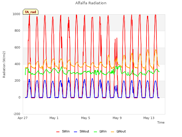Click the 600 y-axis value
The height and width of the screenshot is (137, 182).
17,48
